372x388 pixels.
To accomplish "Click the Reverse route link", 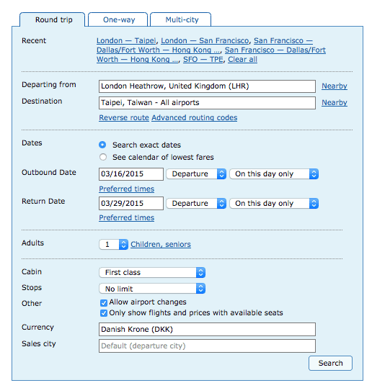I will pyautogui.click(x=124, y=117).
